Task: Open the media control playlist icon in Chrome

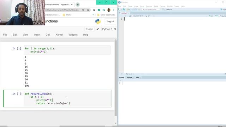Action: coord(104,10)
